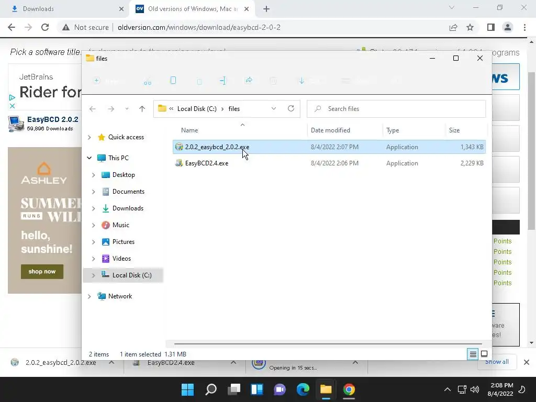Expand the Desktop tree node
Screen dimensions: 536x402
click(93, 175)
